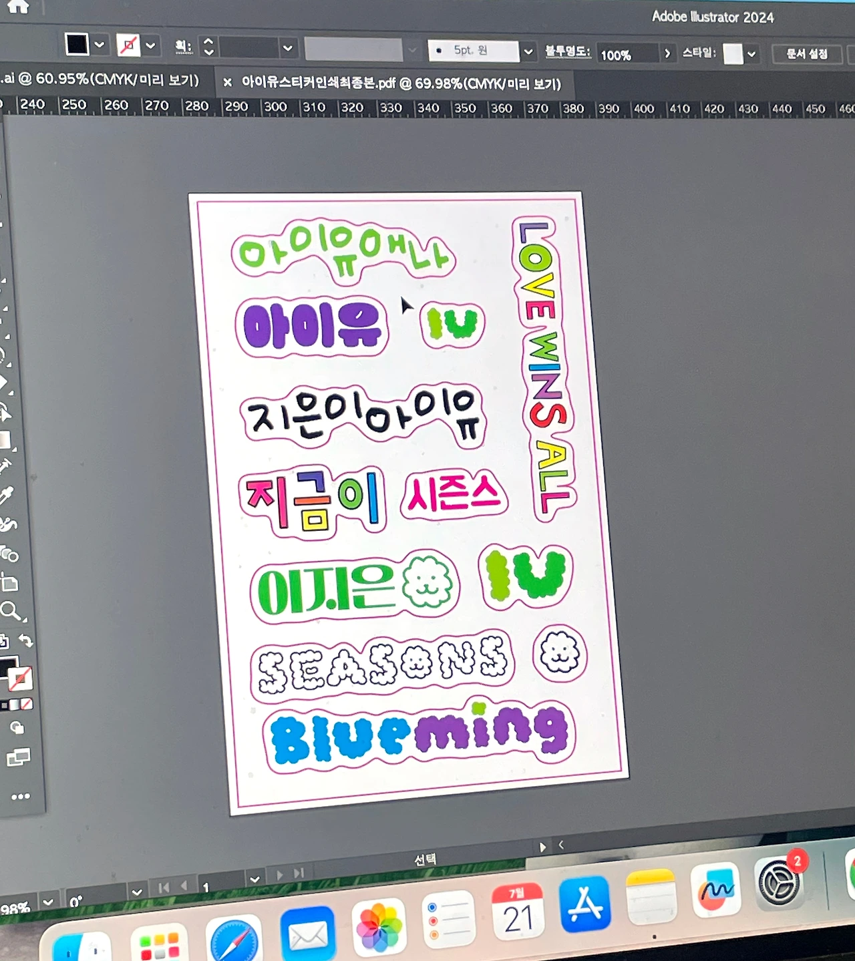Open the zoom level dropdown in status bar
Image resolution: width=855 pixels, height=961 pixels.
[x=48, y=903]
